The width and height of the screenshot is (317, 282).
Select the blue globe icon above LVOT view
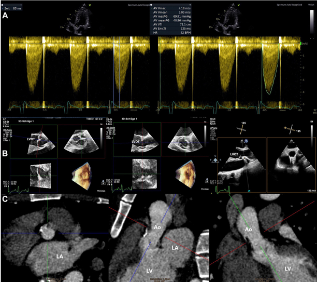[246, 141]
